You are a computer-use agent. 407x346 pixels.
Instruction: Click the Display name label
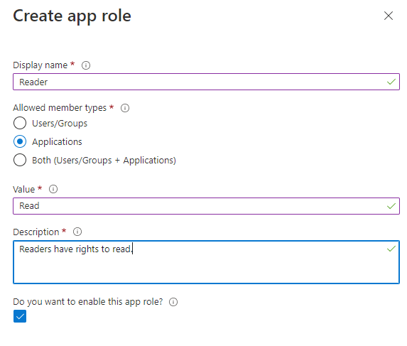(40, 65)
